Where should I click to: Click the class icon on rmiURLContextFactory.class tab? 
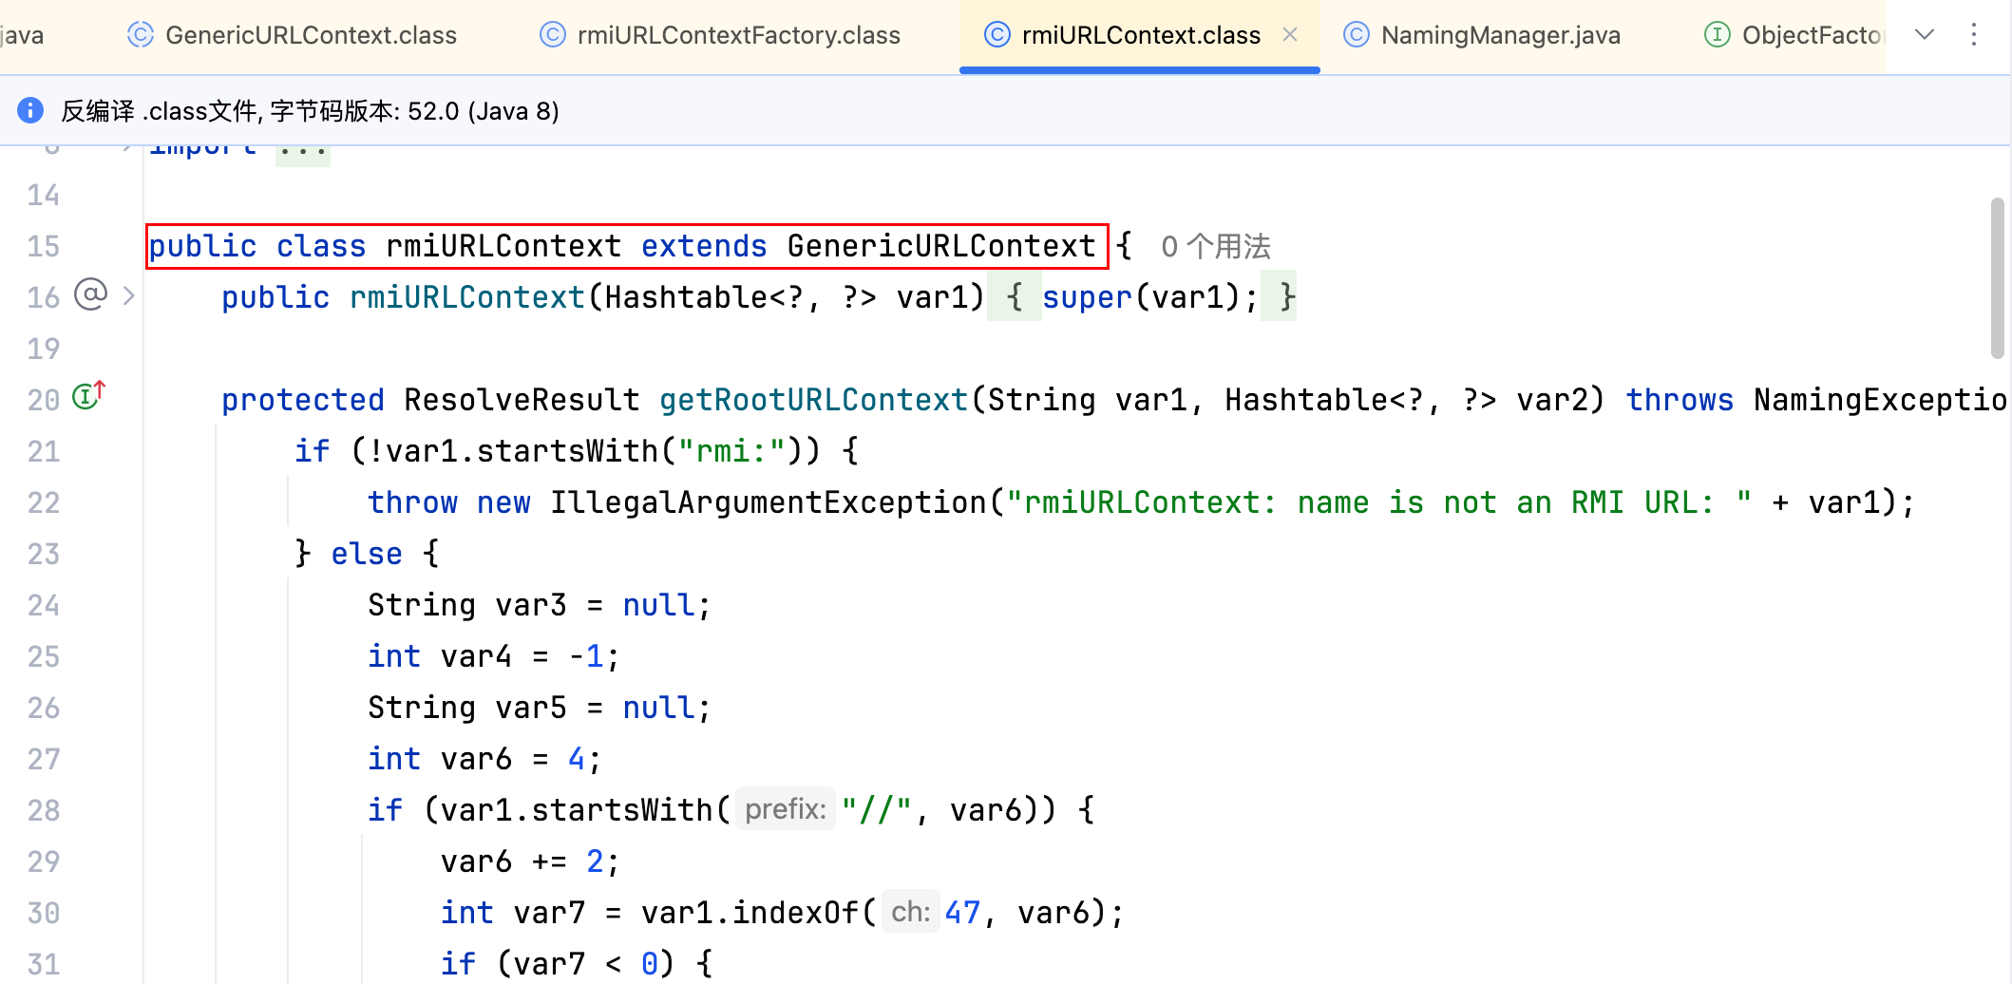click(x=552, y=35)
